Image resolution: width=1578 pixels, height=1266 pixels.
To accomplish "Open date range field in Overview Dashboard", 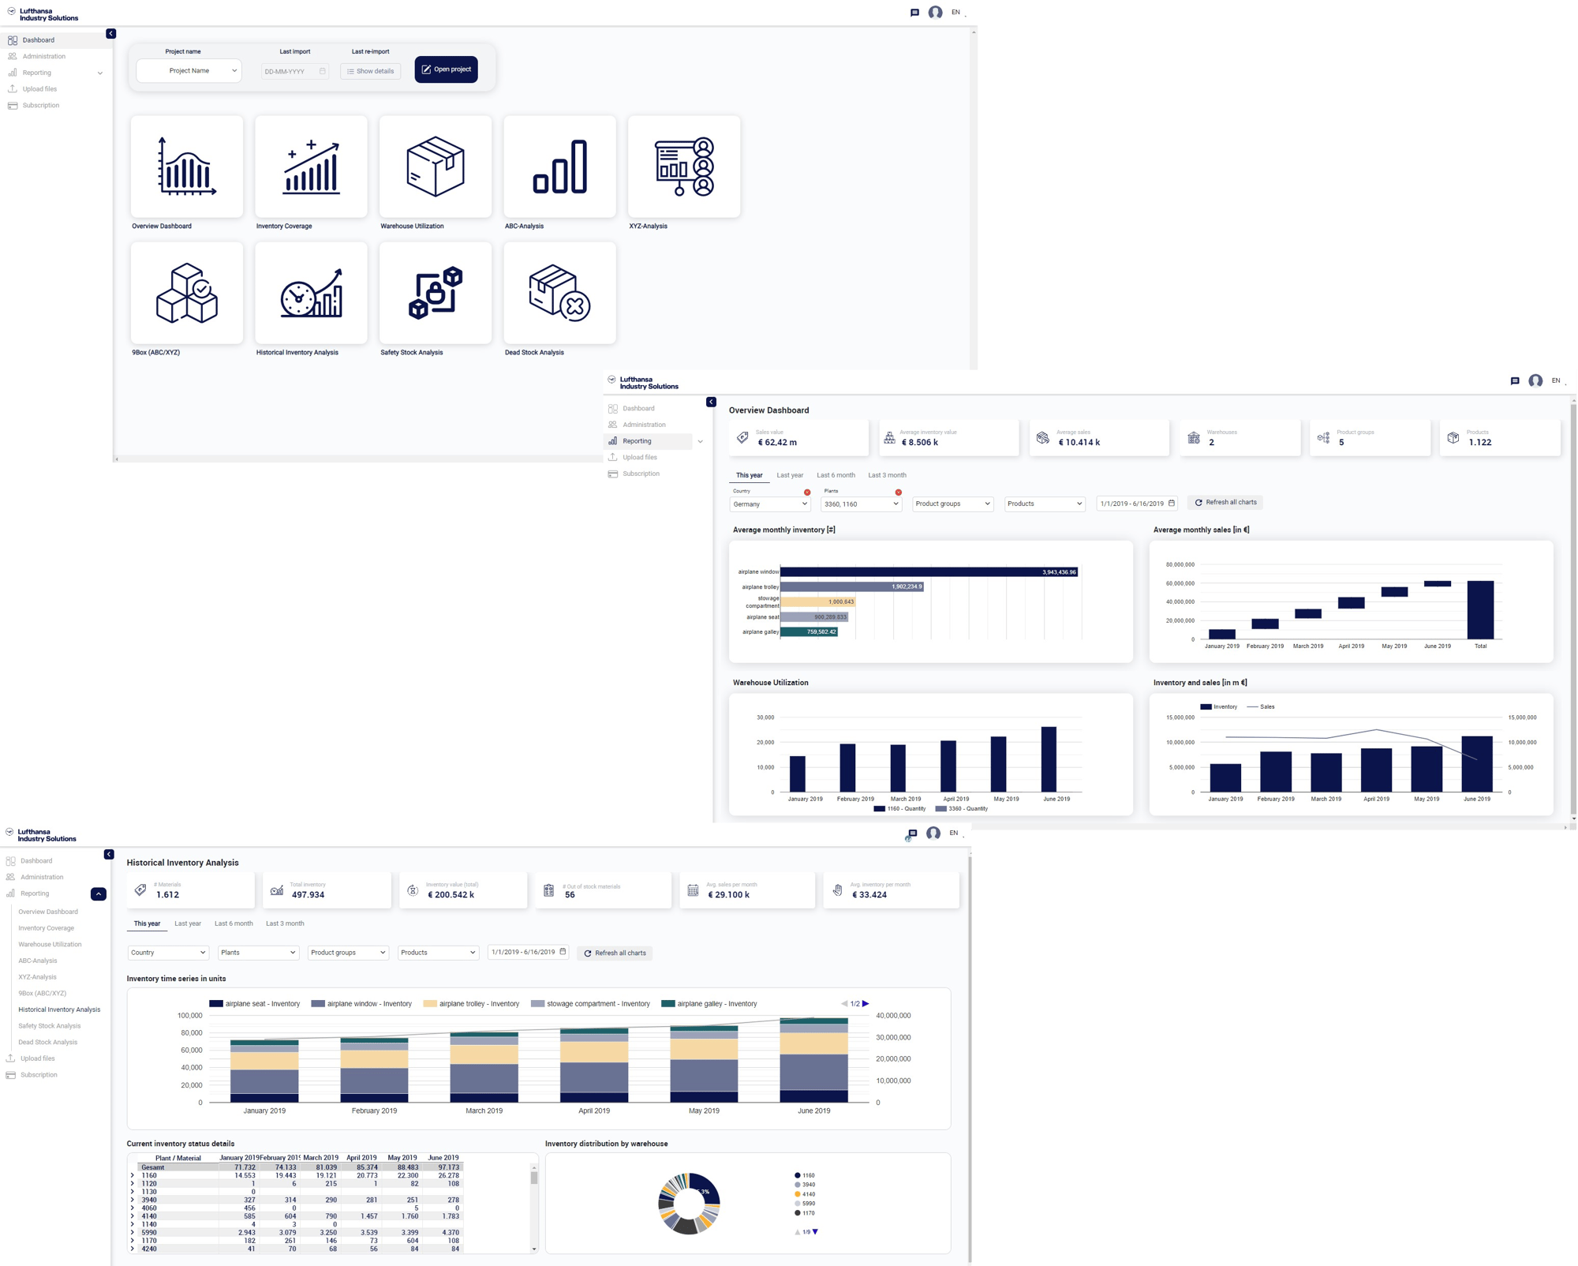I will point(1137,504).
